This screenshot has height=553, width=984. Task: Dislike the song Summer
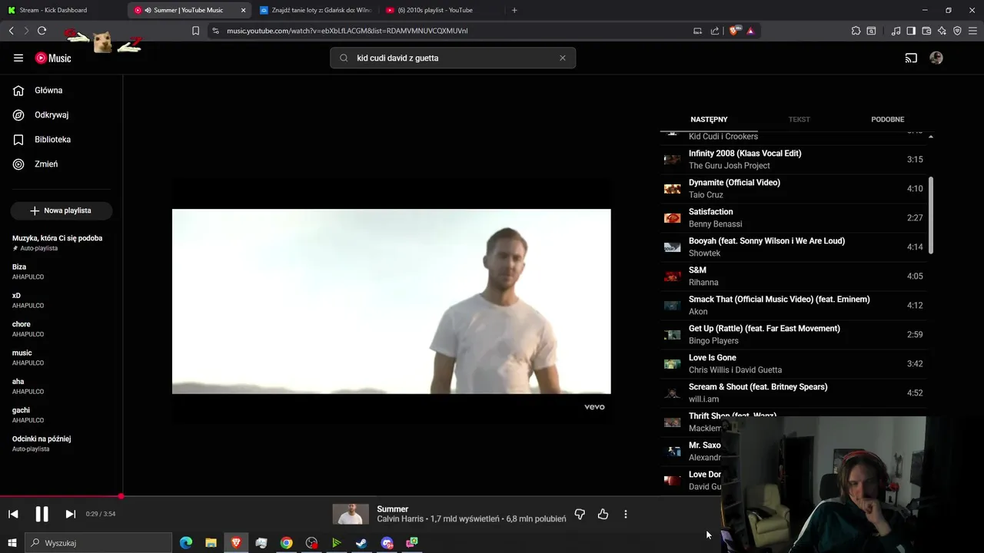click(580, 514)
